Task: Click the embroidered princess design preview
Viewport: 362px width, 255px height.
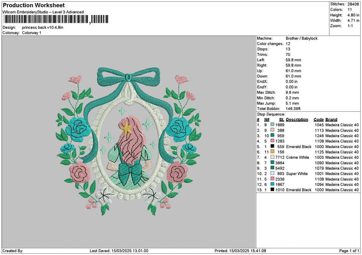Action: [x=129, y=141]
